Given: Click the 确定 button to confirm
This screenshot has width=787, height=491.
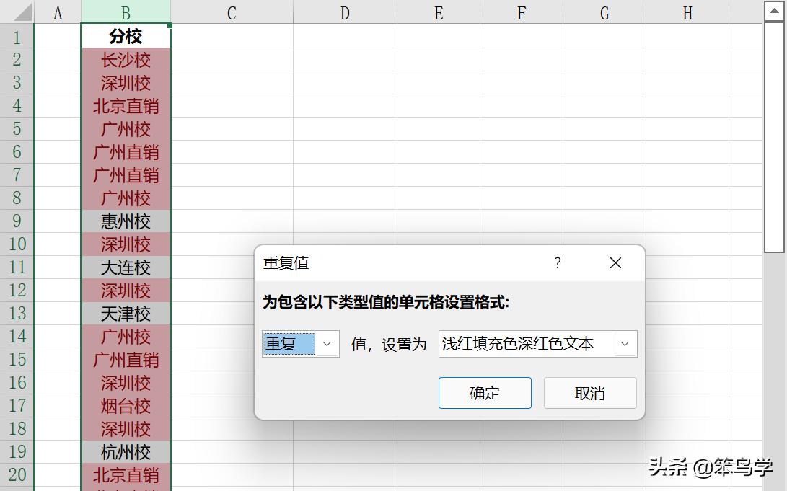Looking at the screenshot, I should (485, 392).
